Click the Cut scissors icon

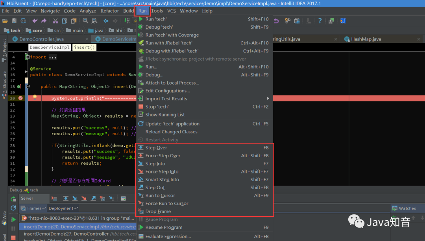tap(55, 21)
